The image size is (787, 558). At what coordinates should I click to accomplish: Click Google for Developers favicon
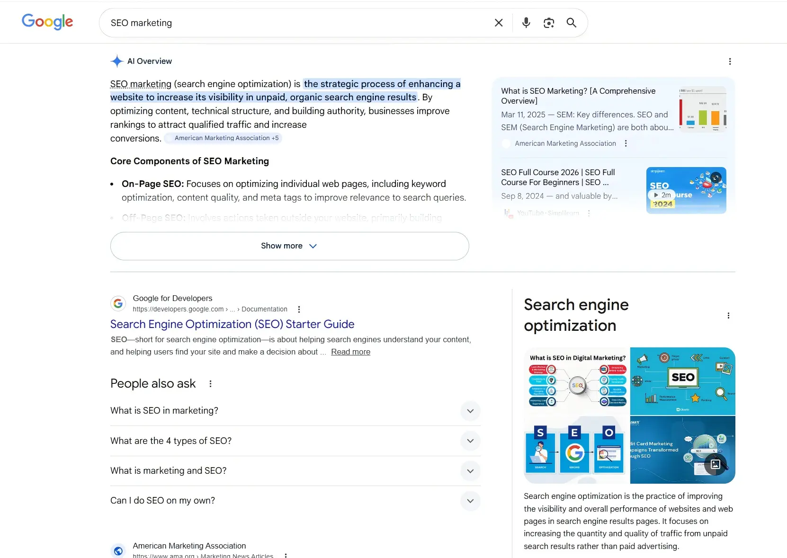click(x=118, y=303)
